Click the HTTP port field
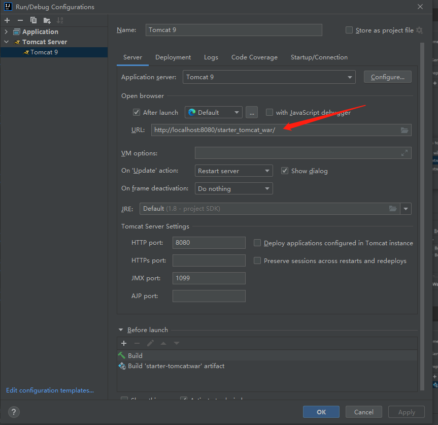 209,243
